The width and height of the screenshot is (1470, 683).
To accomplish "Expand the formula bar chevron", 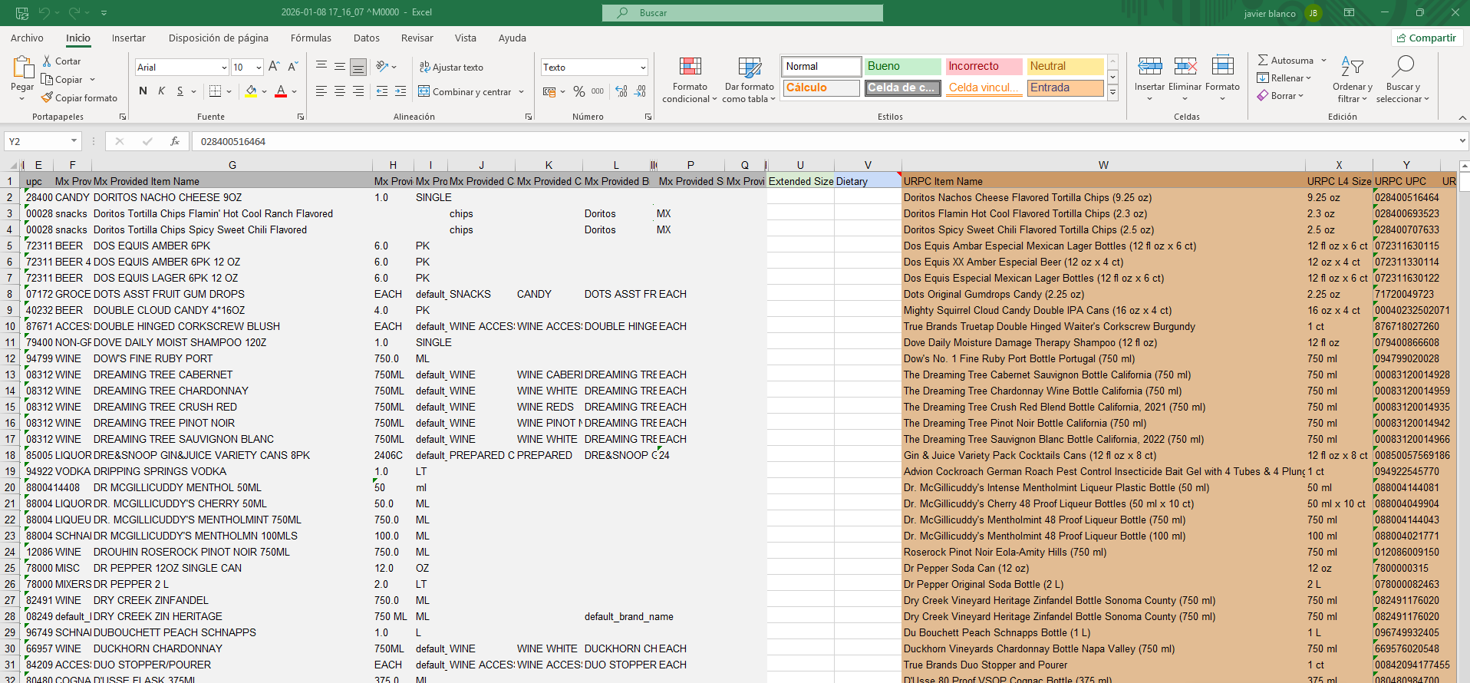I will pyautogui.click(x=1462, y=141).
